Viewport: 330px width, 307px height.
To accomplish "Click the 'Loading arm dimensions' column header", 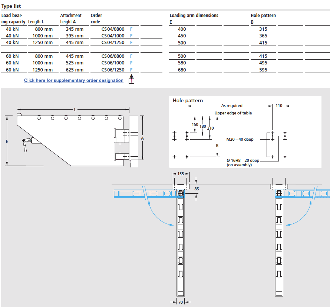I will pos(194,15).
